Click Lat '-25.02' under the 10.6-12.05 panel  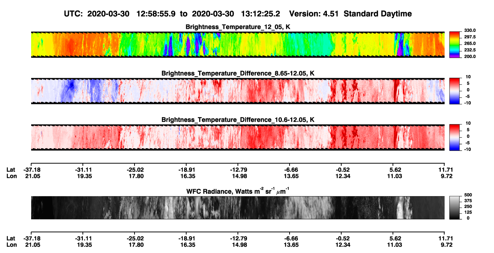pyautogui.click(x=135, y=170)
